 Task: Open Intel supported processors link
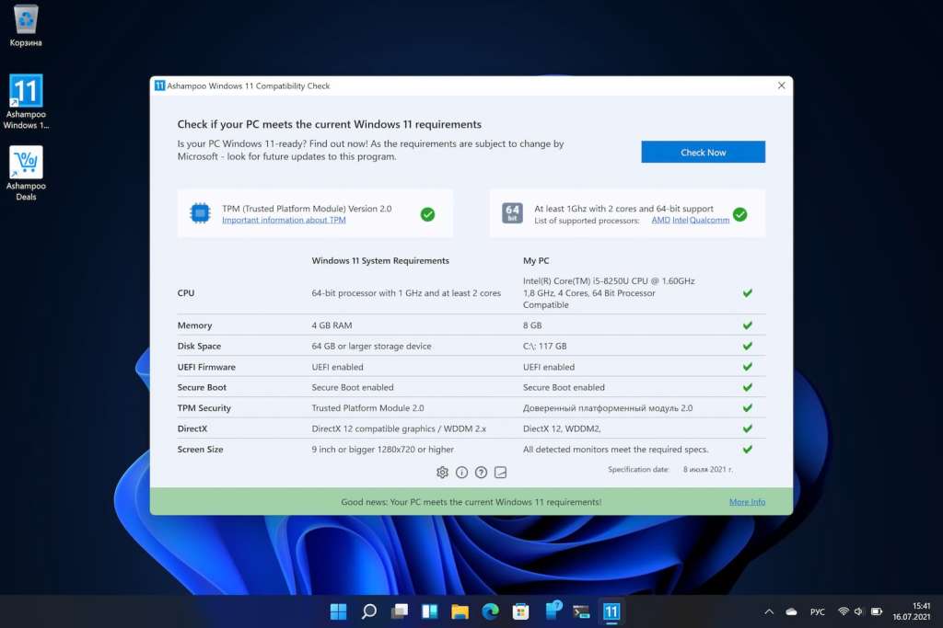pos(681,221)
